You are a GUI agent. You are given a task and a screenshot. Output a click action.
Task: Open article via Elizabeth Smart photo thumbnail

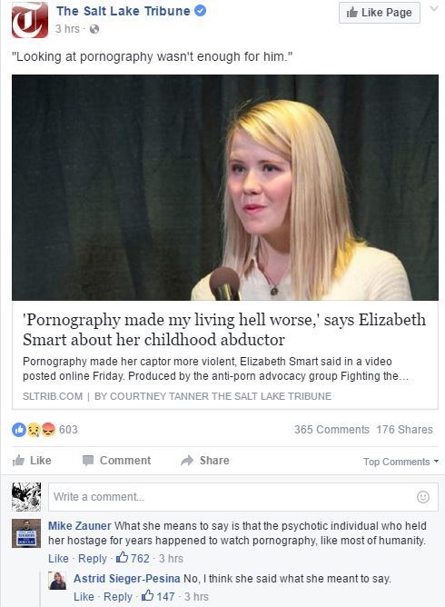click(x=225, y=187)
